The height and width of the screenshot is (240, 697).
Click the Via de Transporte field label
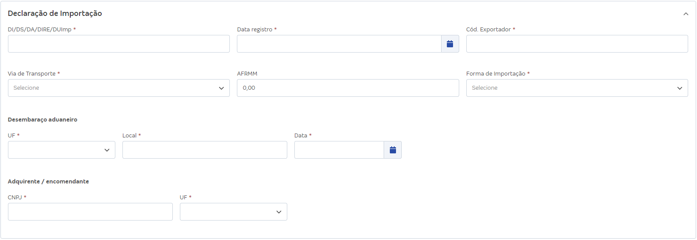pos(32,73)
